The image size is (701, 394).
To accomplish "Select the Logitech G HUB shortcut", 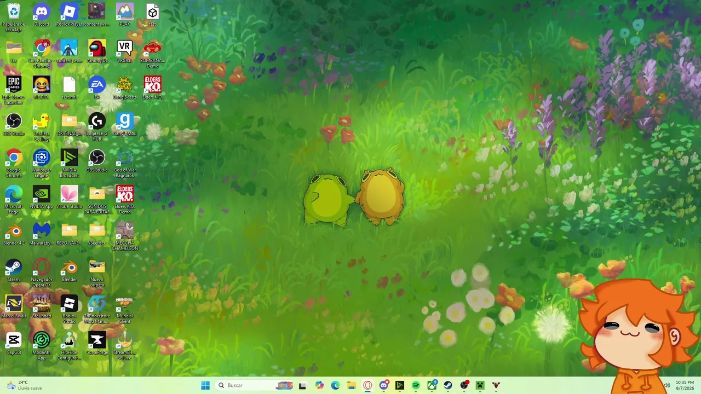I will pos(97,127).
